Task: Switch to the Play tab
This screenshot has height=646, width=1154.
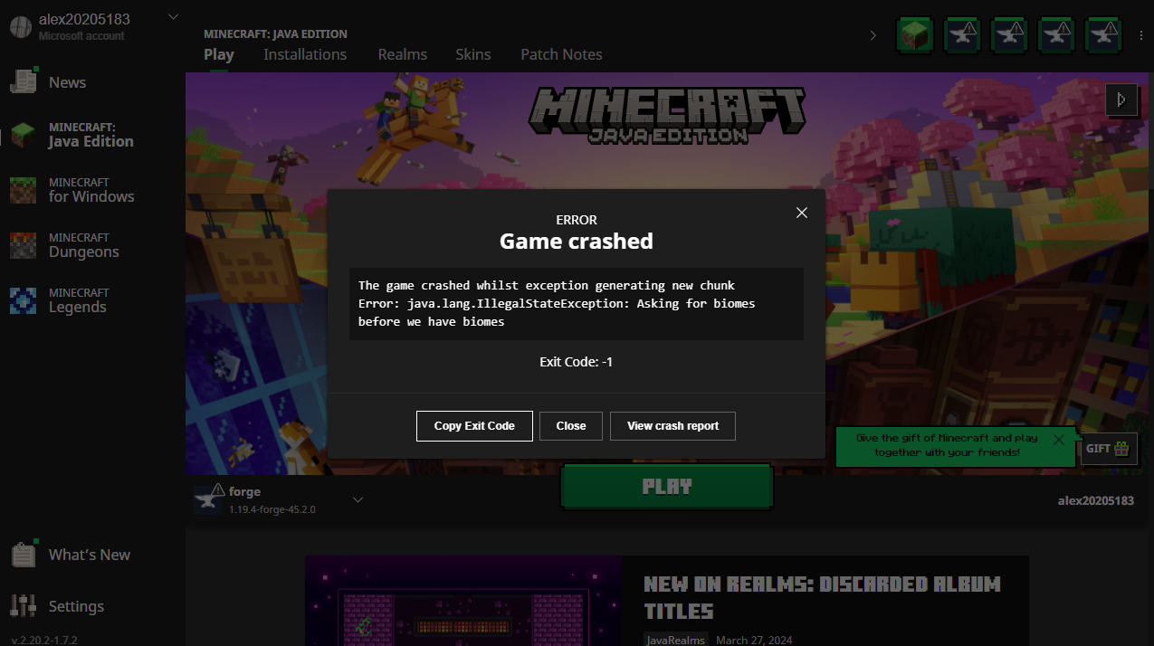Action: (x=219, y=54)
